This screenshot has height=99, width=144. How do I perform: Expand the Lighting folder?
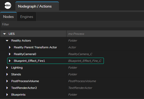click(7, 68)
